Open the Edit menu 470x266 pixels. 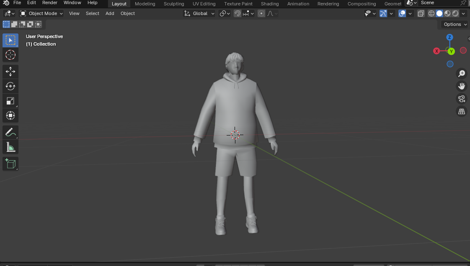point(31,3)
